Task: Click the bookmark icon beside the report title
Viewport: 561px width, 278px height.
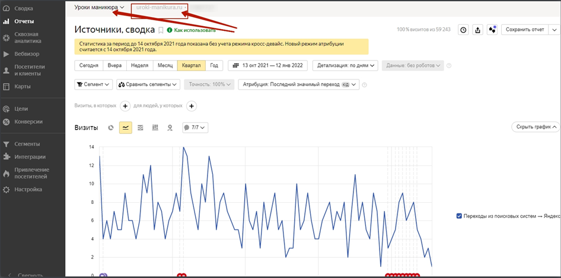Action: 161,30
